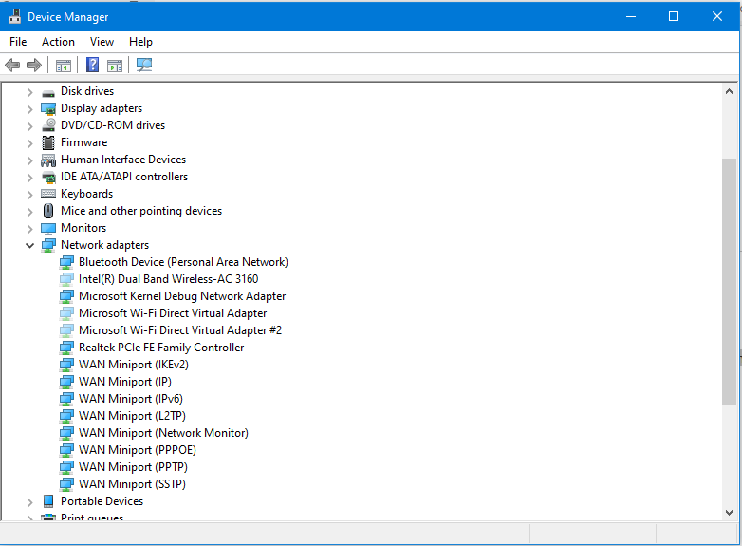Select the Print queues category
The image size is (742, 546).
tap(92, 518)
